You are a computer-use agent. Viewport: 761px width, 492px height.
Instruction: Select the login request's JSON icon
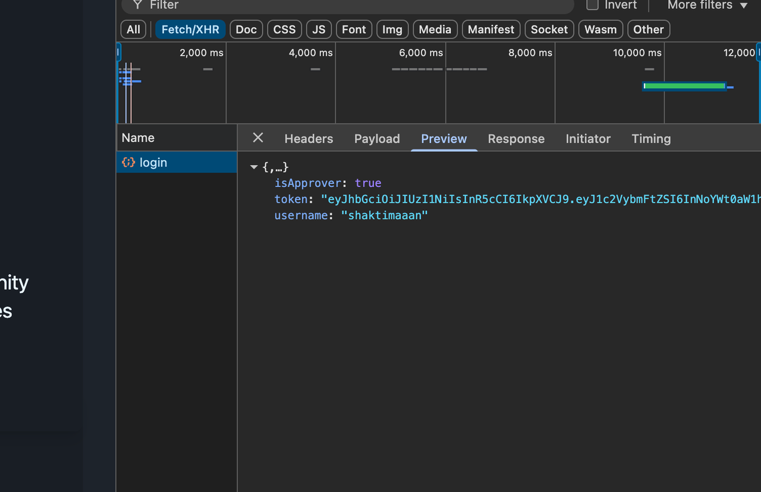pyautogui.click(x=128, y=162)
